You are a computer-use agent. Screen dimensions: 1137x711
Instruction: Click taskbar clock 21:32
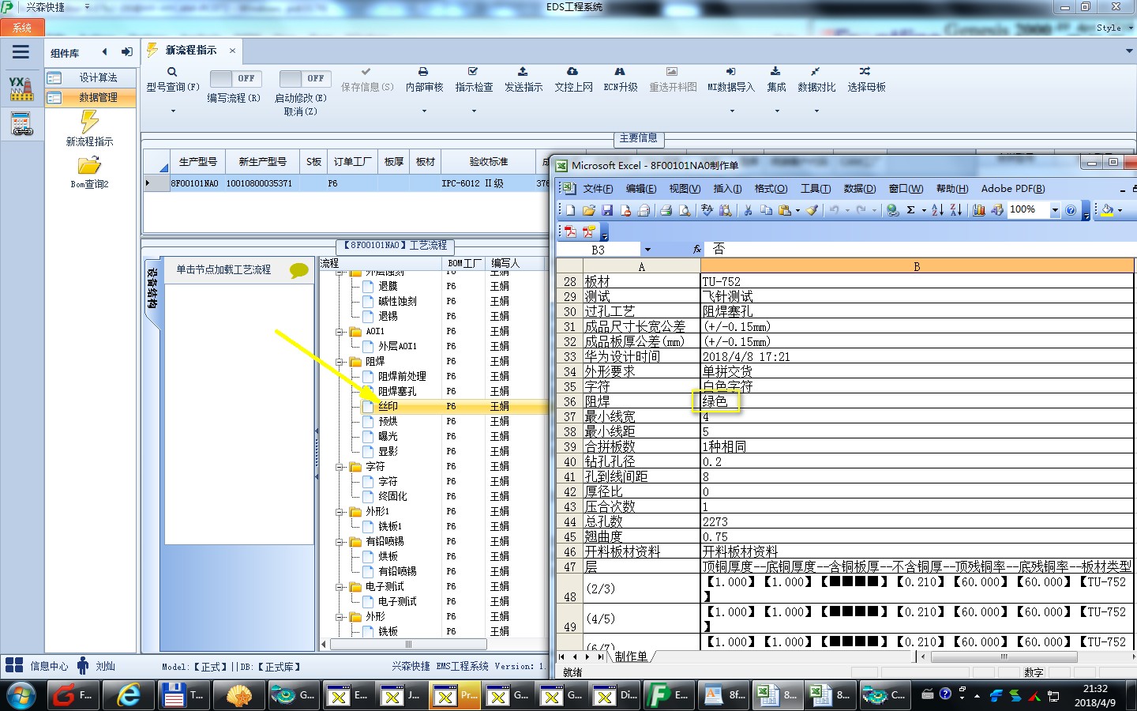(x=1095, y=689)
